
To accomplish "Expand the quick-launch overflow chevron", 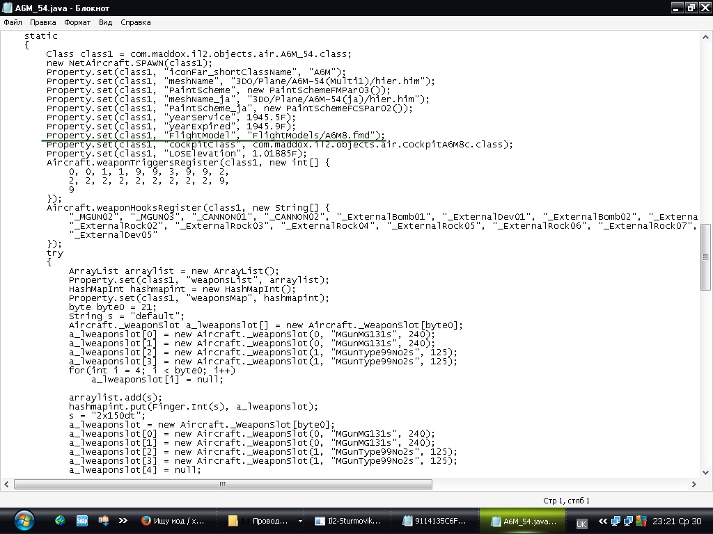I will [123, 521].
